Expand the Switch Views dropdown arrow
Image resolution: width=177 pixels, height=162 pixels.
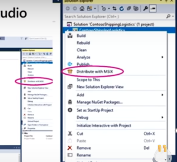95,9
